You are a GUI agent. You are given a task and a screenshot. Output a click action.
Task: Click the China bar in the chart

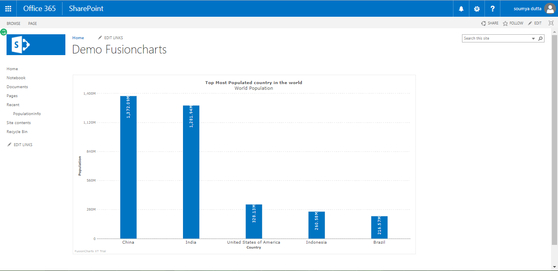tap(128, 167)
